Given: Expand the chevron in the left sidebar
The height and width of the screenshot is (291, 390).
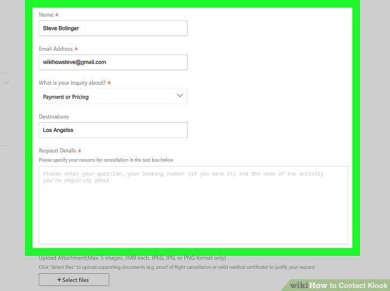Looking at the screenshot, I should (x=6, y=82).
